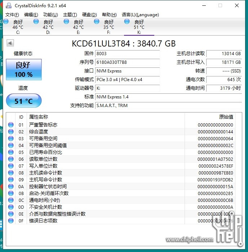The width and height of the screenshot is (248, 252).
Task: Open the 帮助(H) menu
Action: [109, 15]
